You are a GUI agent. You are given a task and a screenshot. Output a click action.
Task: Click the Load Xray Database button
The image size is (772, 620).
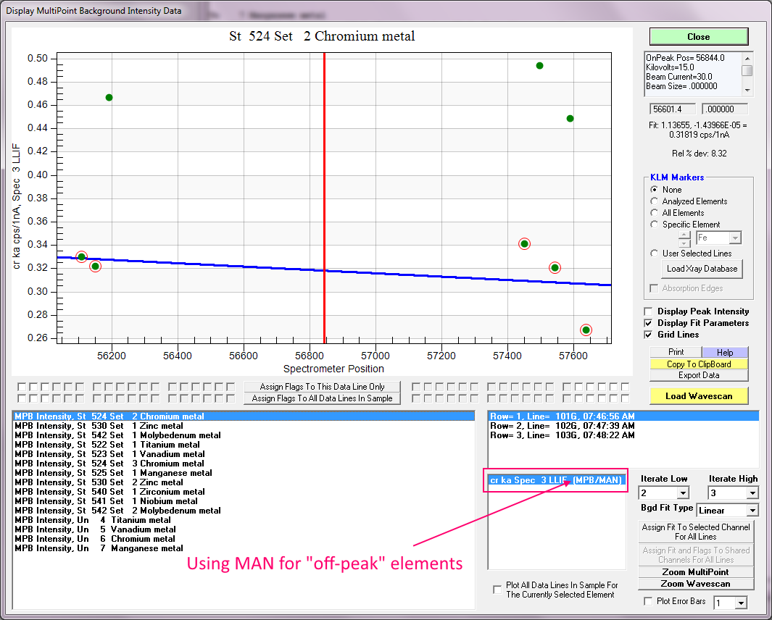pos(702,269)
